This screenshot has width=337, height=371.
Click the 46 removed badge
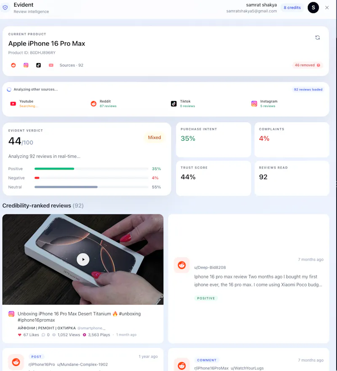click(307, 65)
